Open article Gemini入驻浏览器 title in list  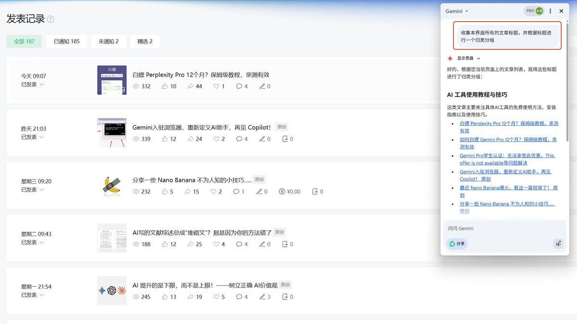click(202, 127)
